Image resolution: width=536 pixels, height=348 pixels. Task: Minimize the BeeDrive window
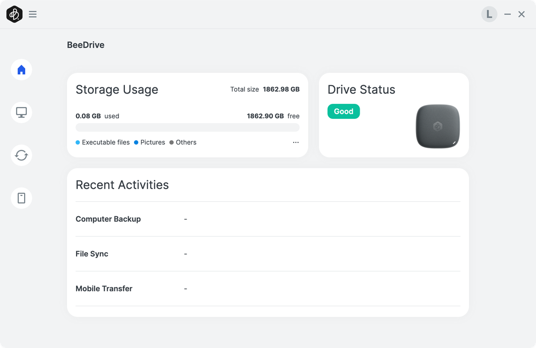tap(507, 14)
